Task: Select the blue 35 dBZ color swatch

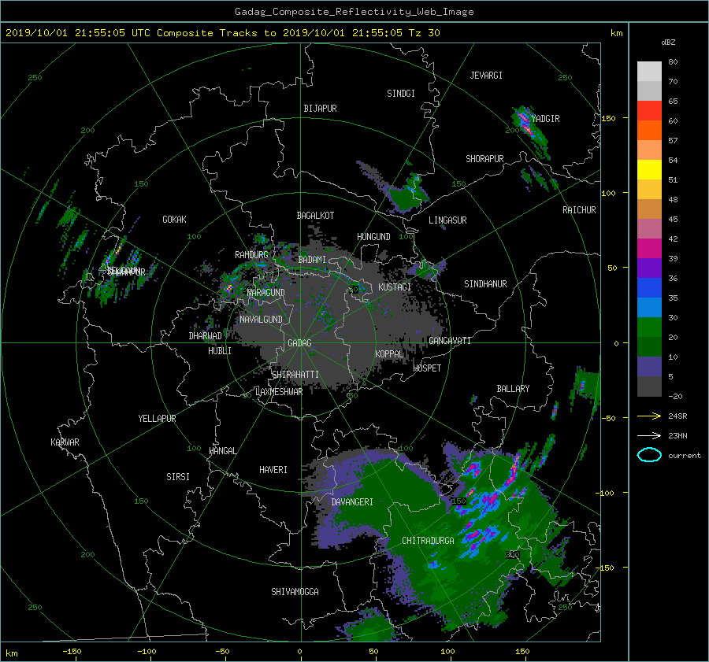Action: point(649,288)
